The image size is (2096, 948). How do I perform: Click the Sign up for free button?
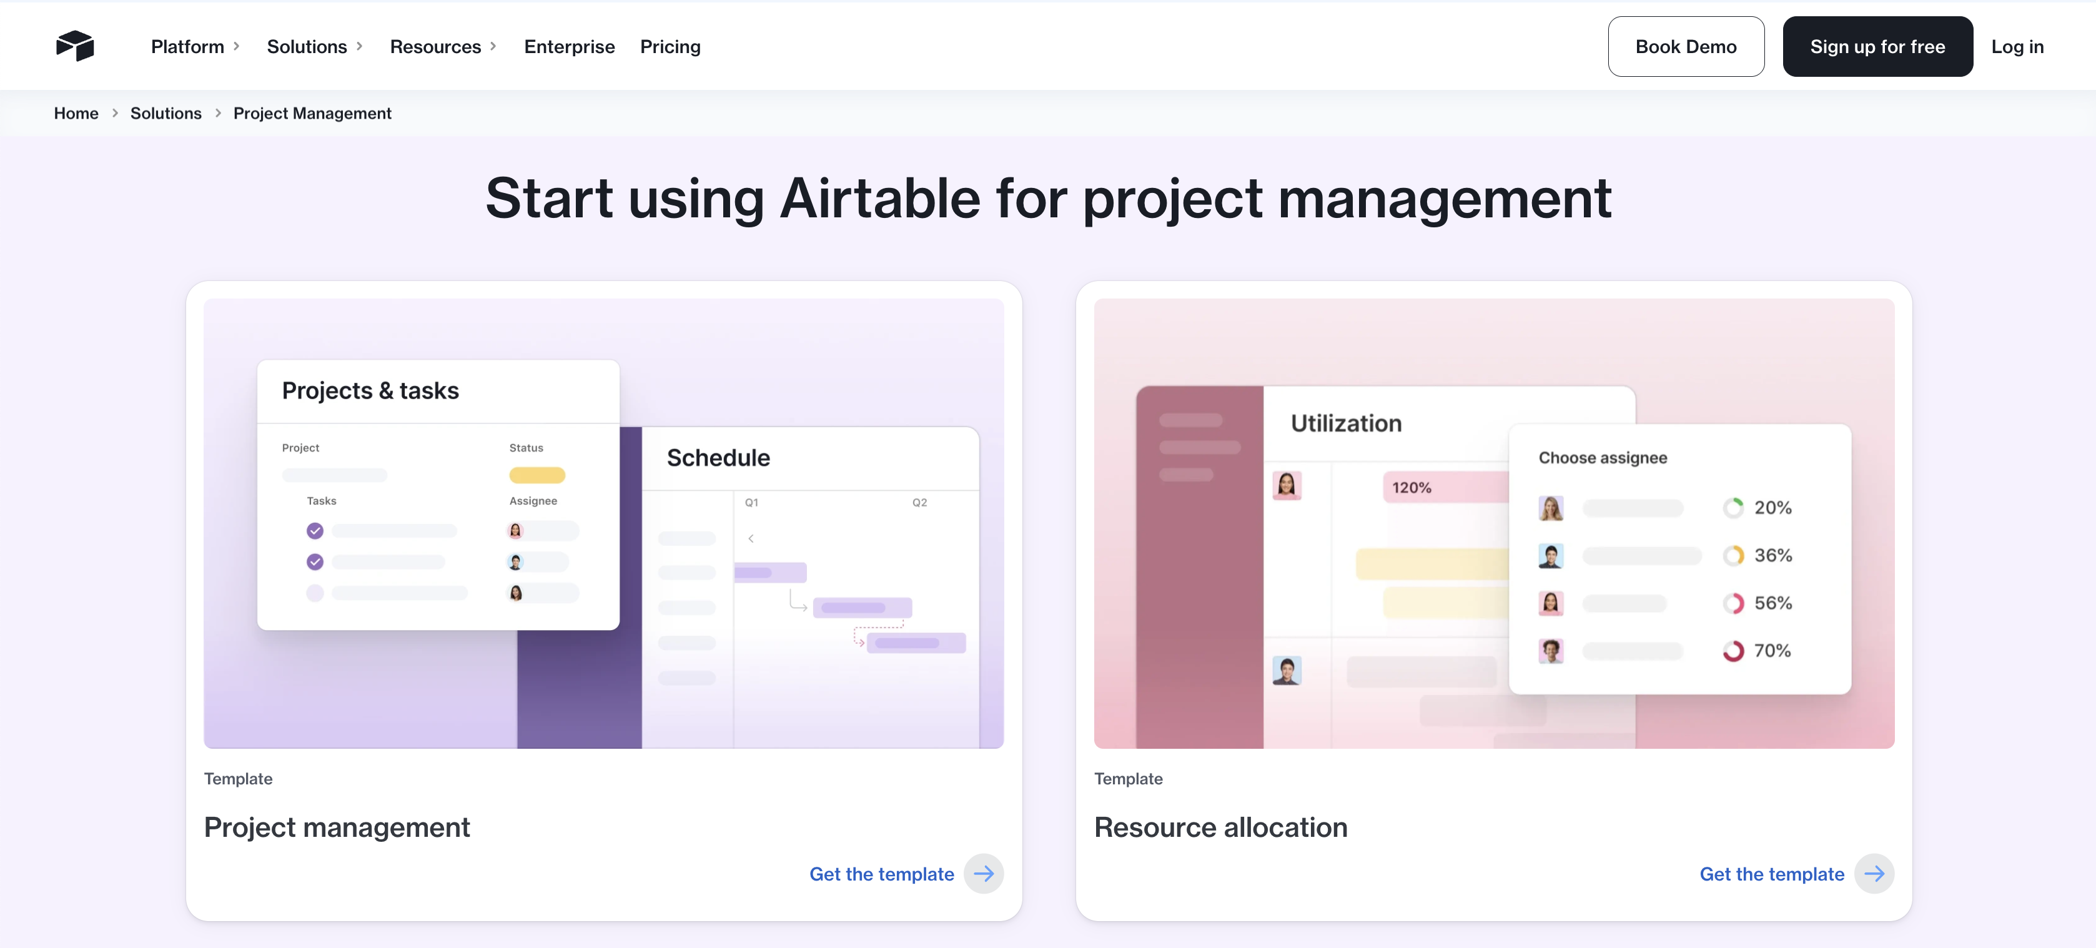[x=1877, y=46]
